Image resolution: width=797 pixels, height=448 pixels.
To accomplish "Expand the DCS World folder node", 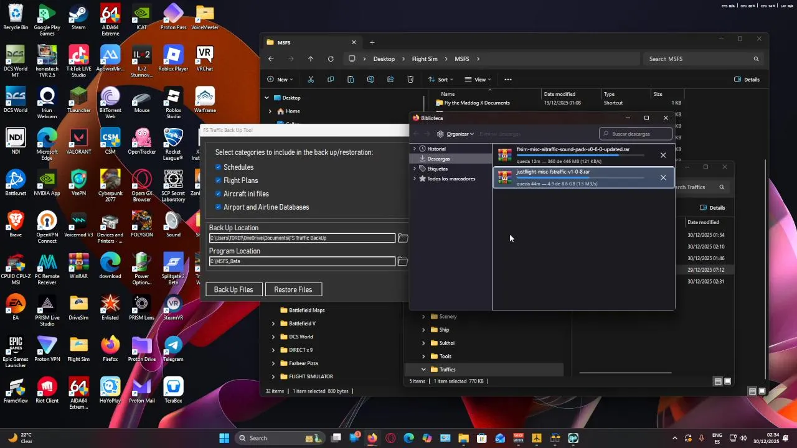I will coord(273,337).
